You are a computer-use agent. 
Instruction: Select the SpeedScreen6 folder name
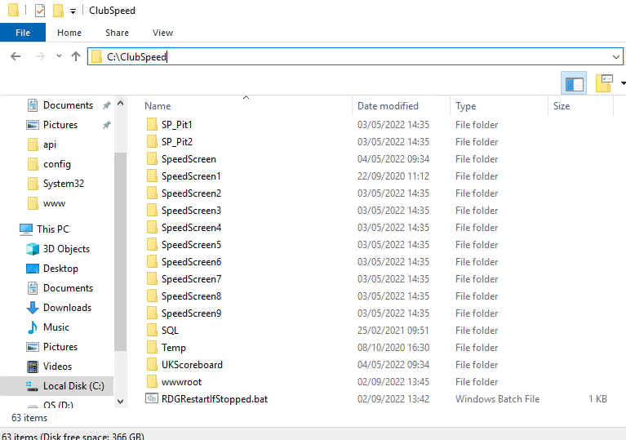pos(191,262)
